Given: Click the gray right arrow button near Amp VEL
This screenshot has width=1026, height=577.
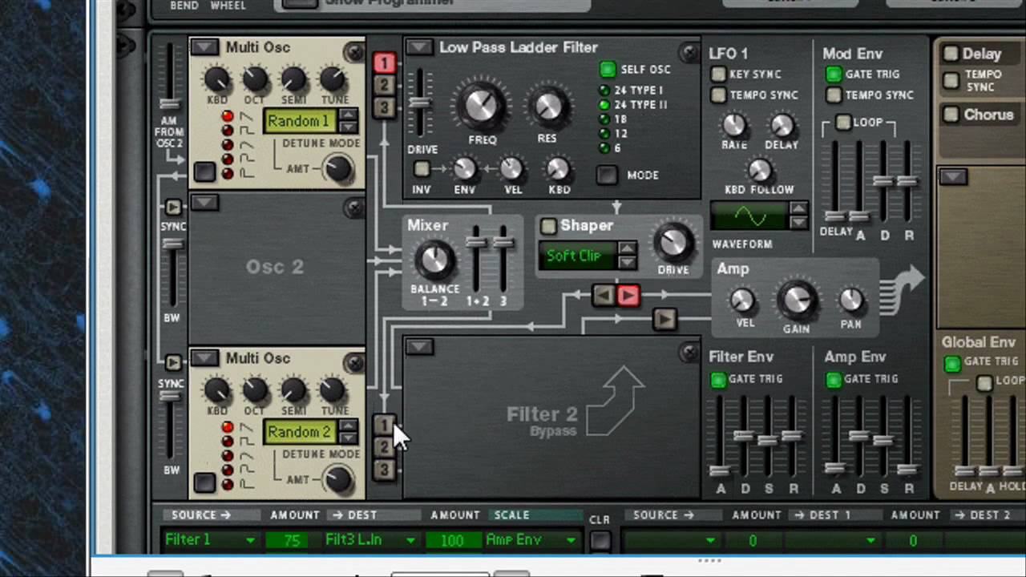Looking at the screenshot, I should (664, 319).
